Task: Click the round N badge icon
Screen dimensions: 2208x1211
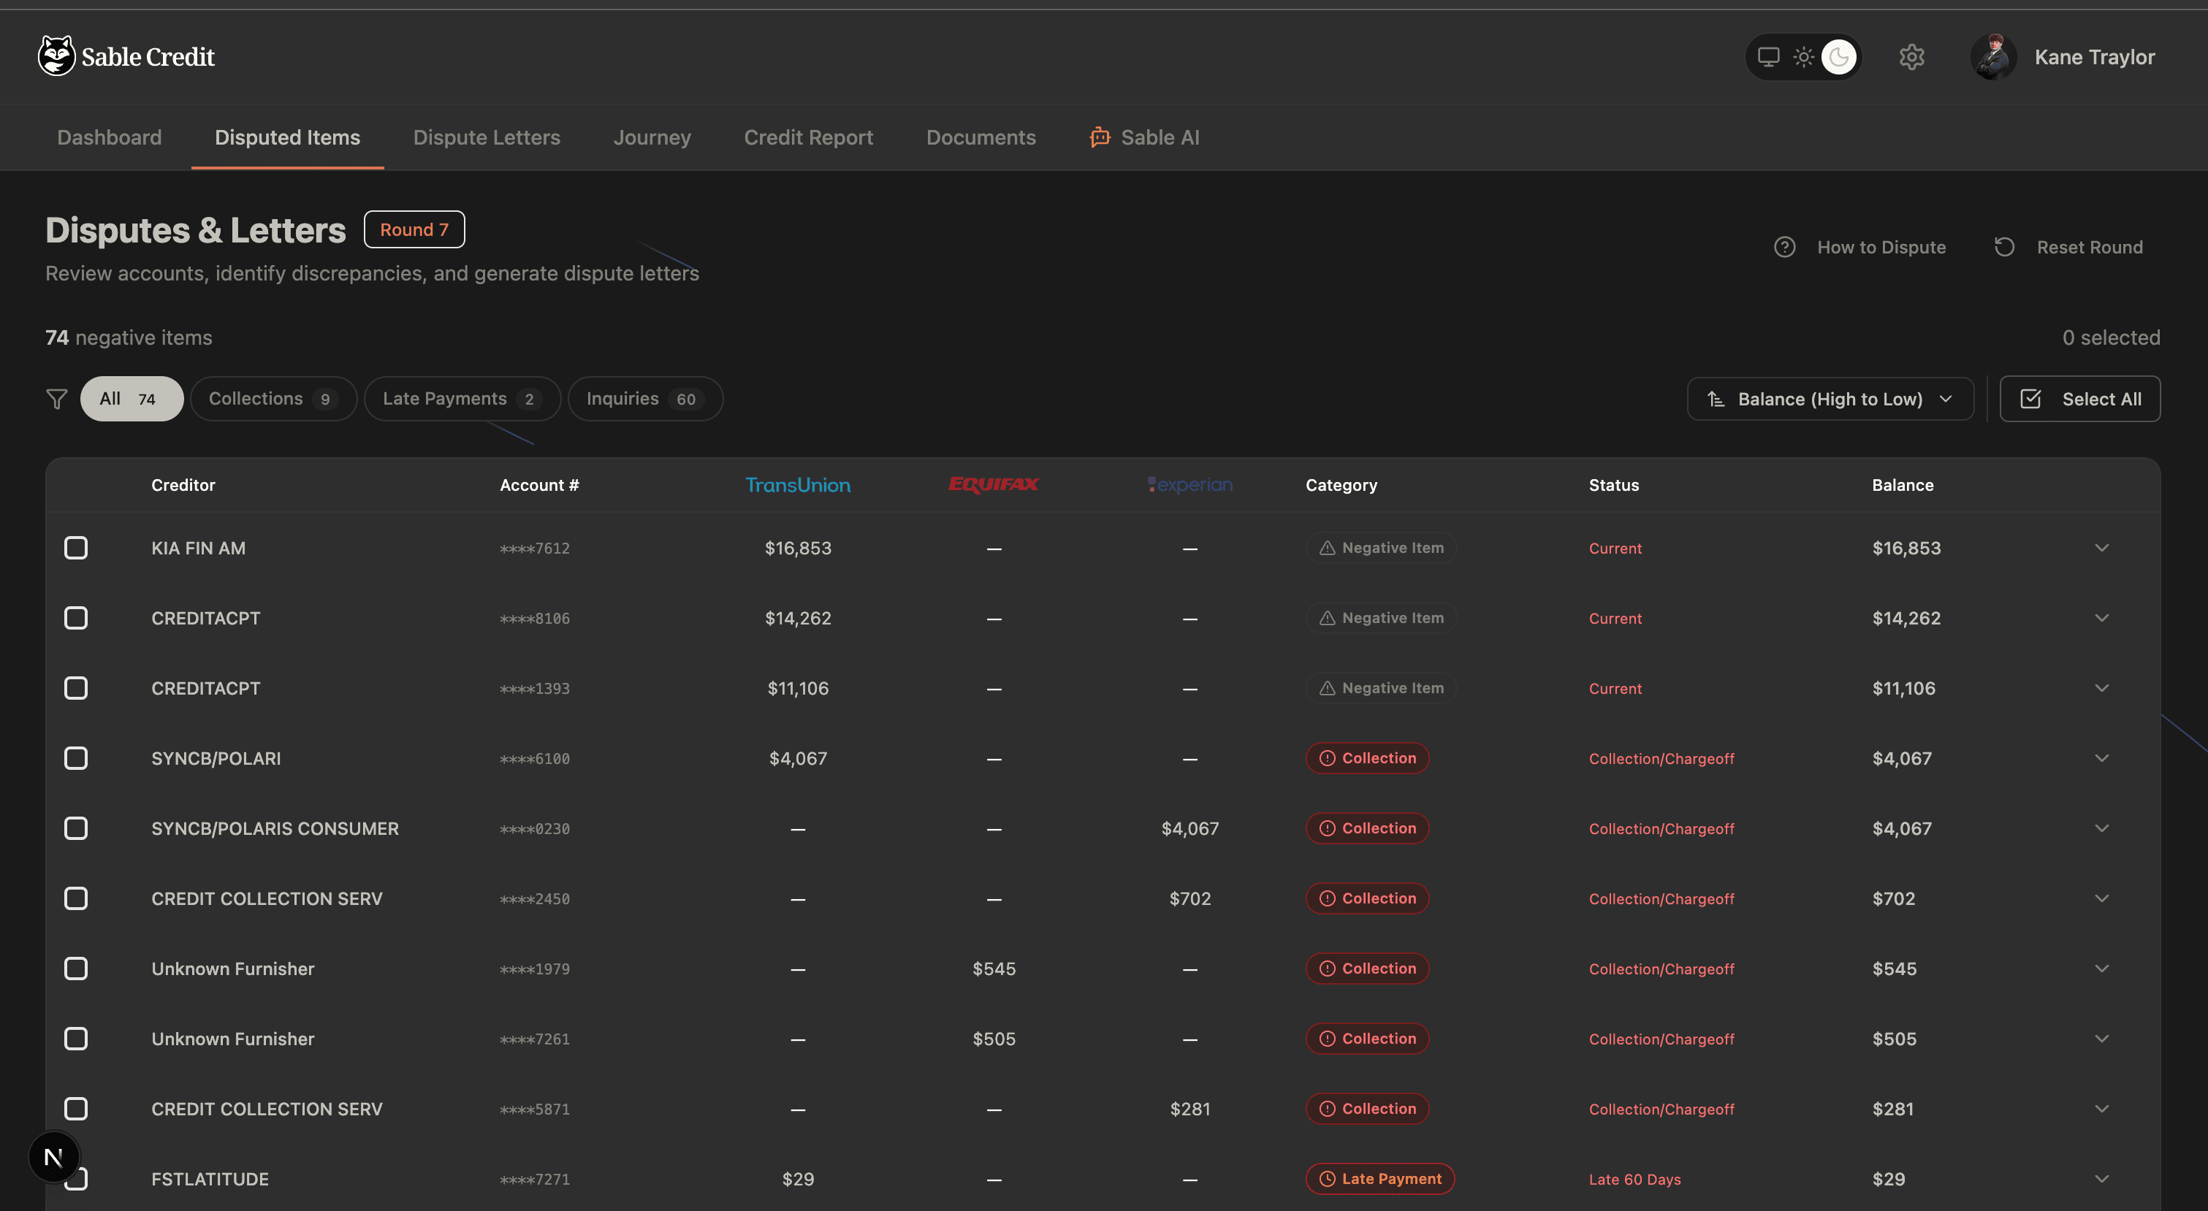Action: [53, 1157]
